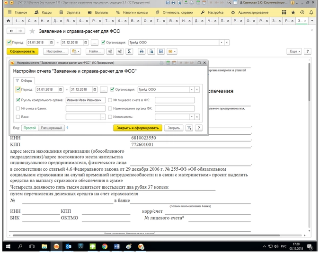Open calculator icon in title bar
Screen dimensions: 319x253
(x=198, y=3)
